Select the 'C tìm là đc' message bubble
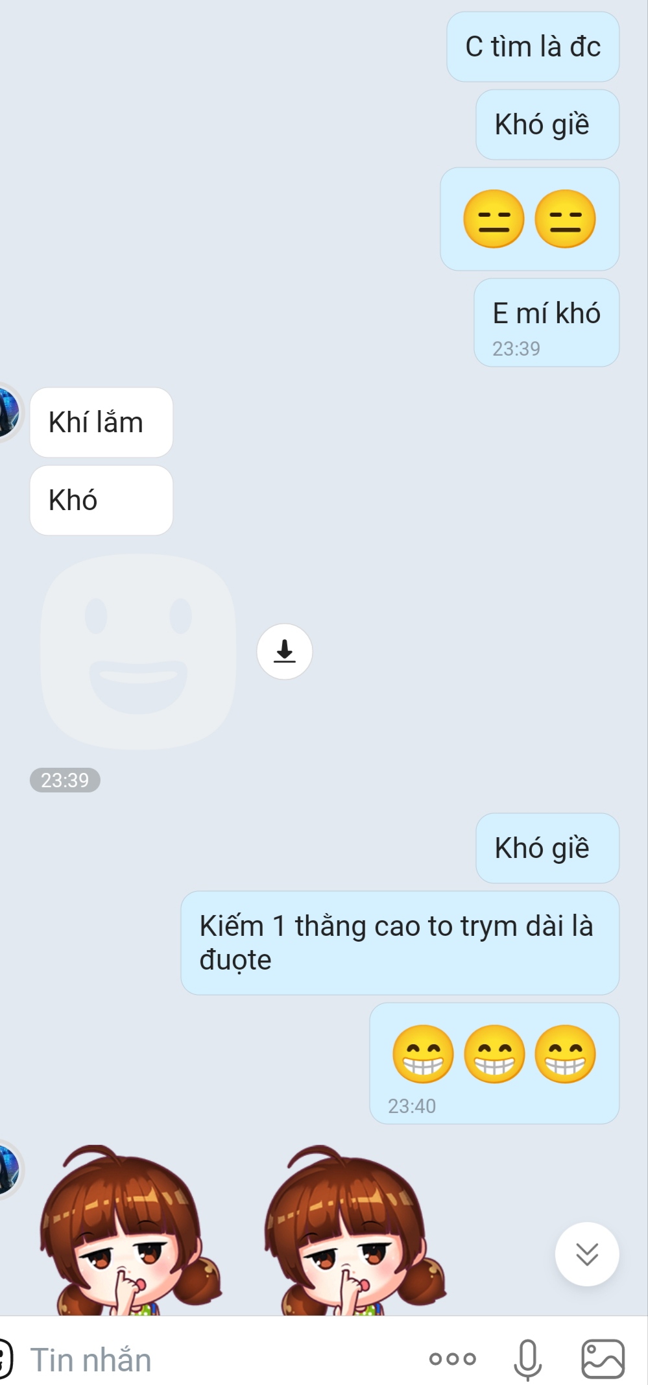 533,47
